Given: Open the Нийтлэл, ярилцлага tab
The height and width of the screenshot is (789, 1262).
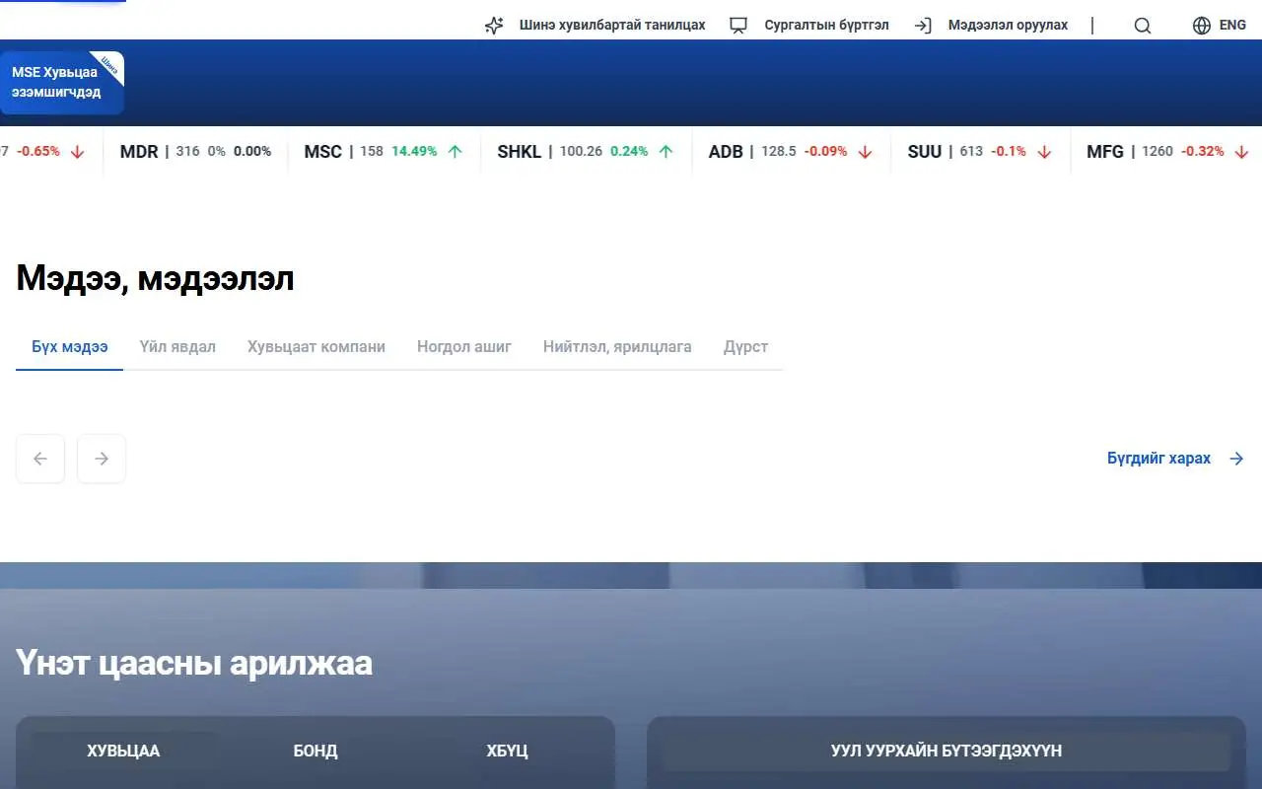Looking at the screenshot, I should click(x=617, y=347).
